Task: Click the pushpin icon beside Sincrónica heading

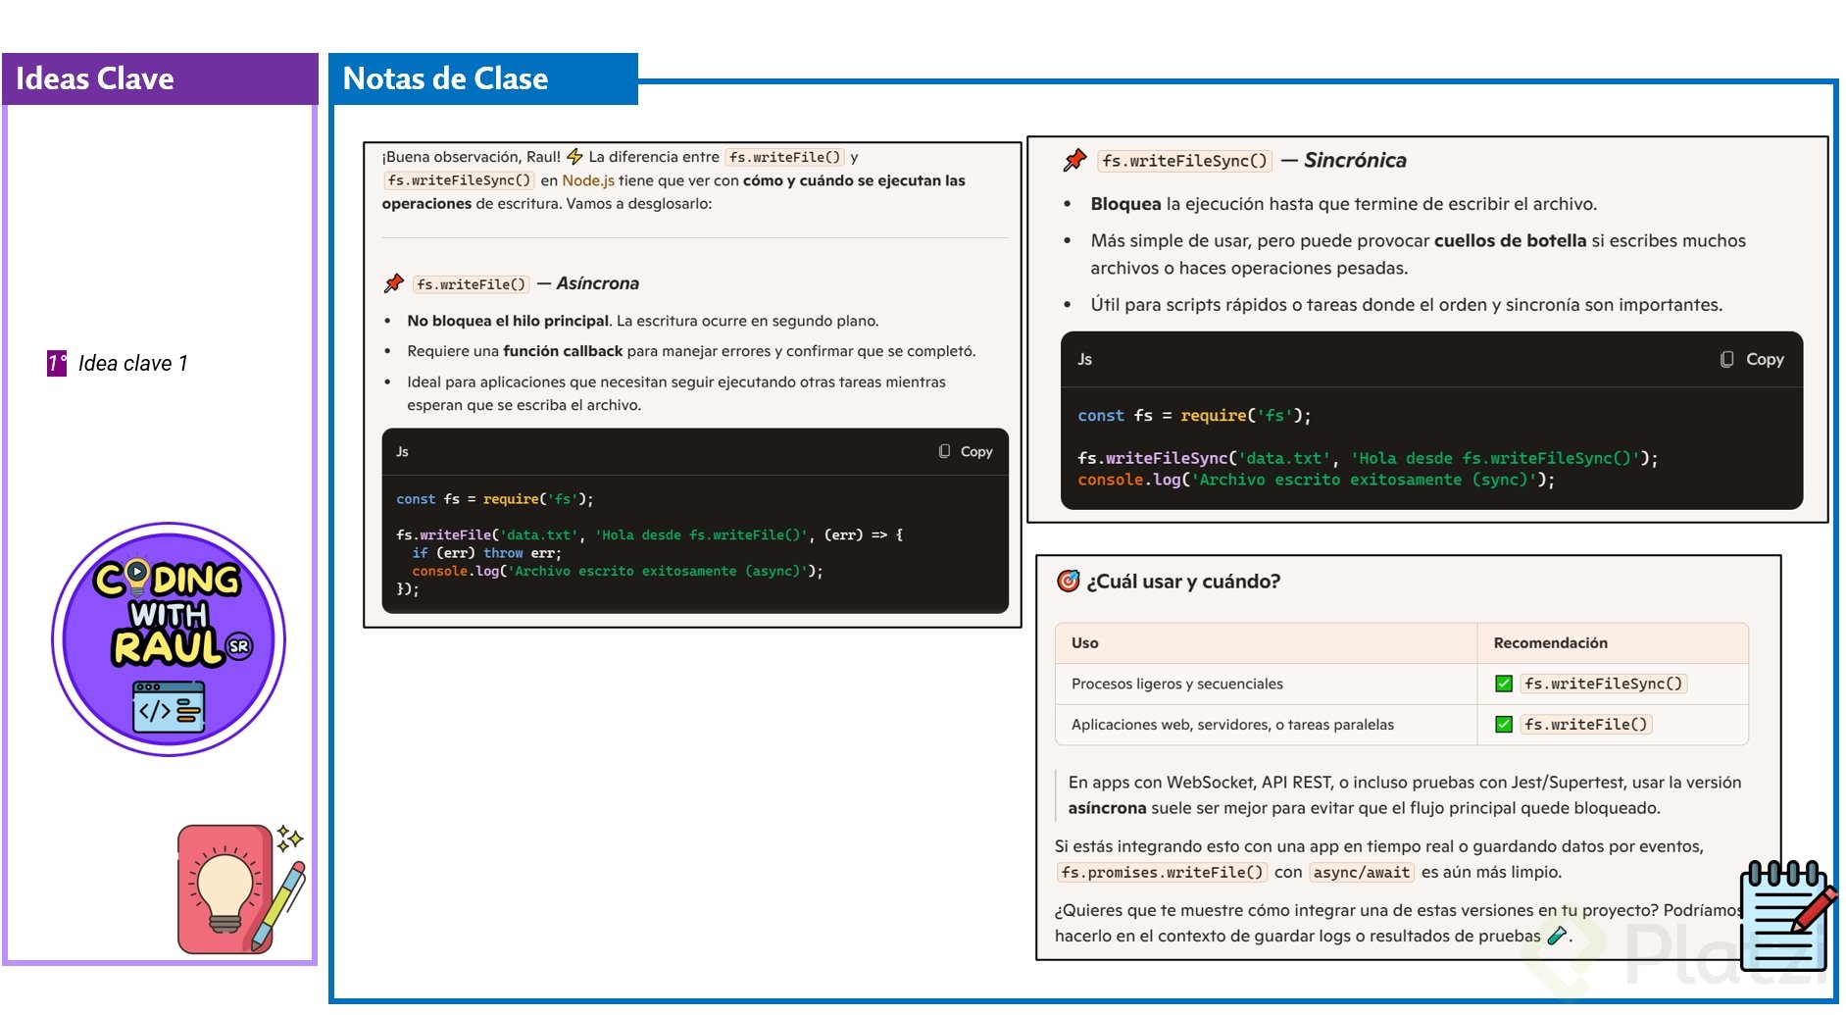Action: point(1074,160)
